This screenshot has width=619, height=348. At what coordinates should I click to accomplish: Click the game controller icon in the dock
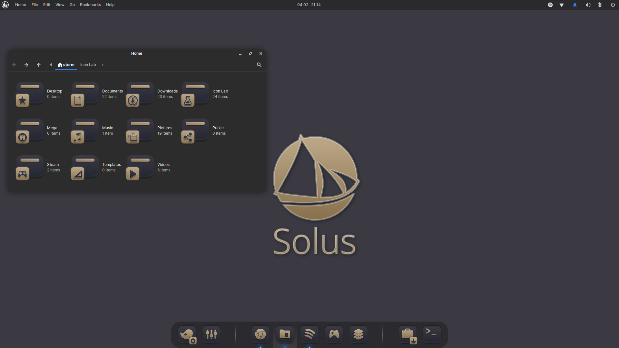pyautogui.click(x=334, y=334)
